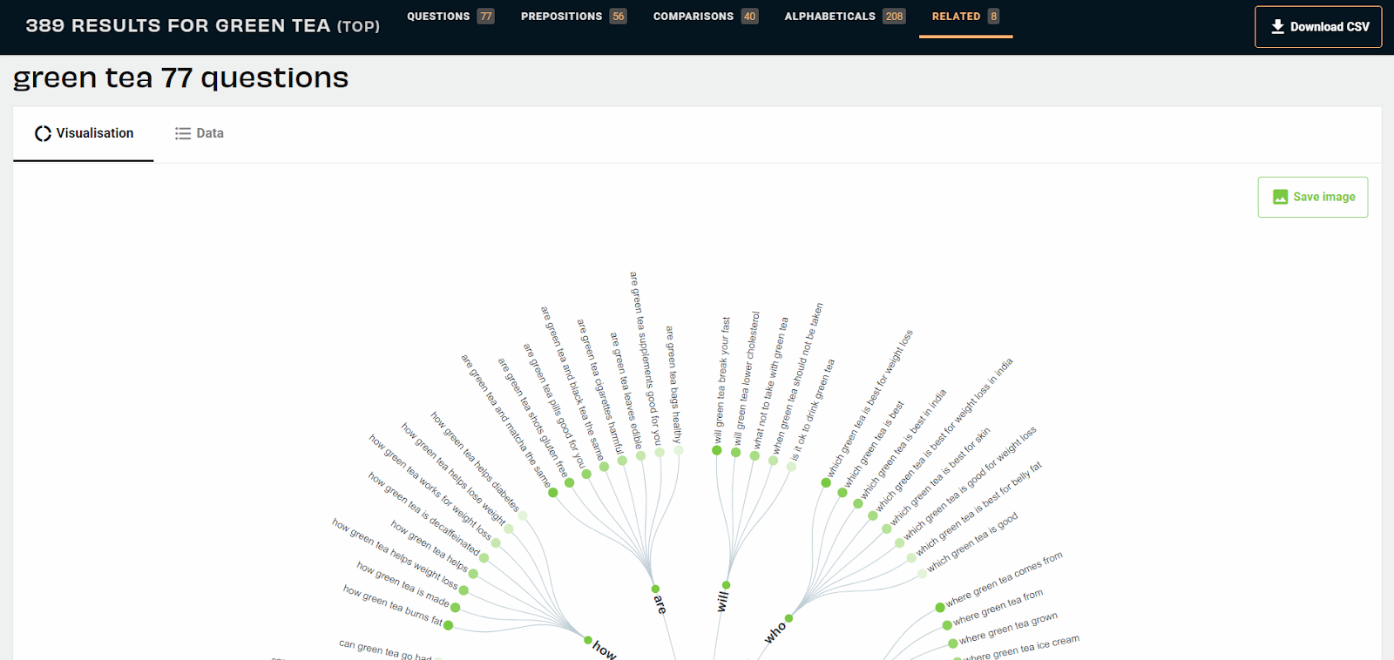Click 'which green tea is best for weight loss'

point(870,403)
